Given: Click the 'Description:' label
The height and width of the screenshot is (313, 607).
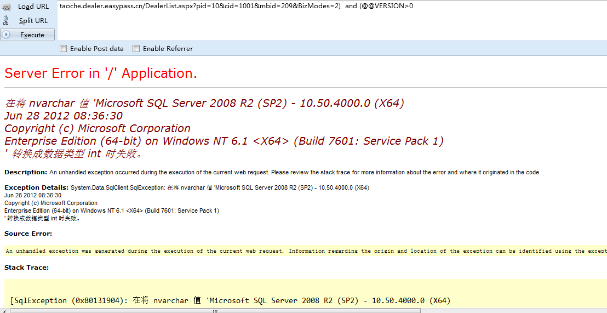Looking at the screenshot, I should [x=26, y=172].
